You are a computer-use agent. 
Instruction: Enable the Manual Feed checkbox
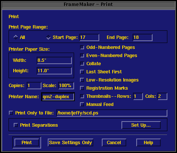click(82, 104)
